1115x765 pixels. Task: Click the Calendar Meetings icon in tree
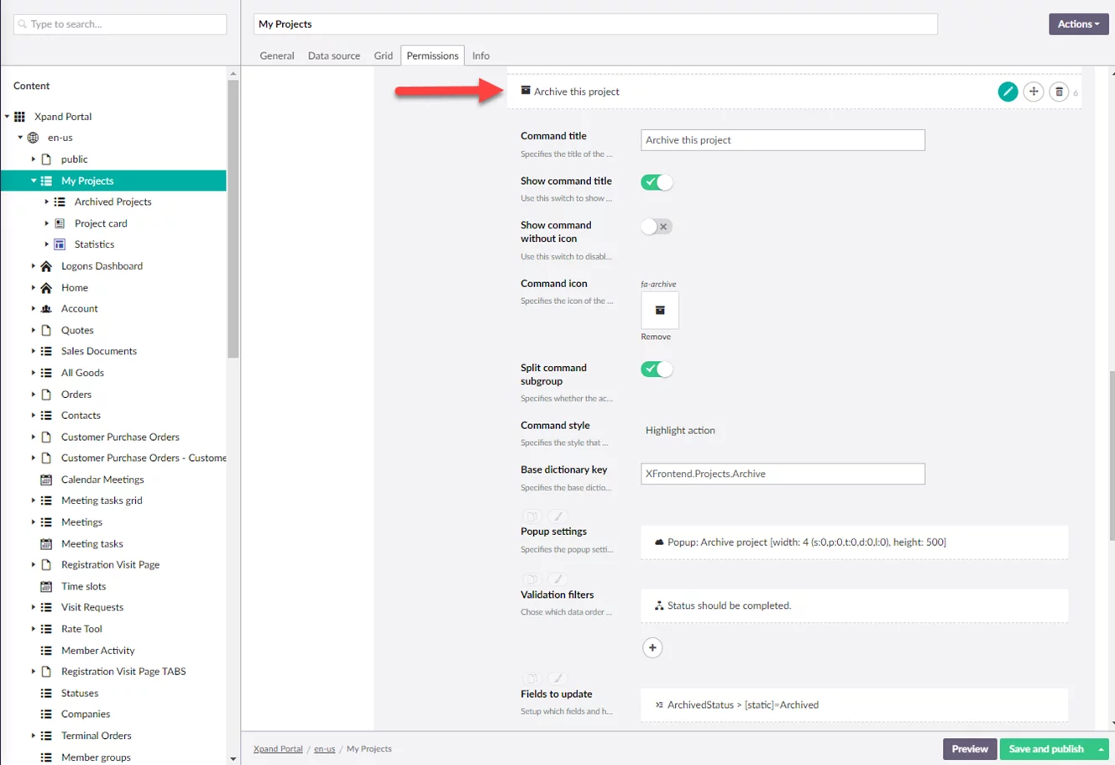(46, 479)
